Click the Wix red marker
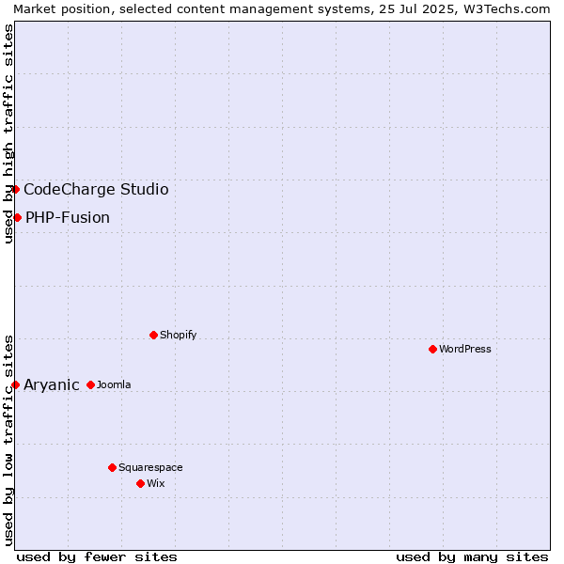564x564 pixels. (141, 484)
